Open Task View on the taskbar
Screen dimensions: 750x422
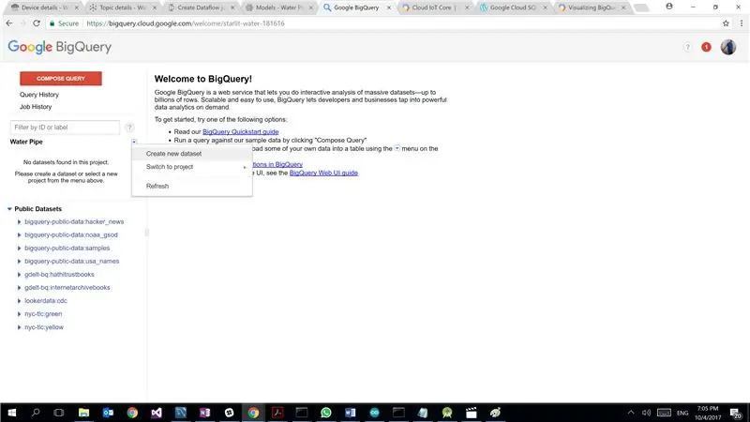pos(59,413)
